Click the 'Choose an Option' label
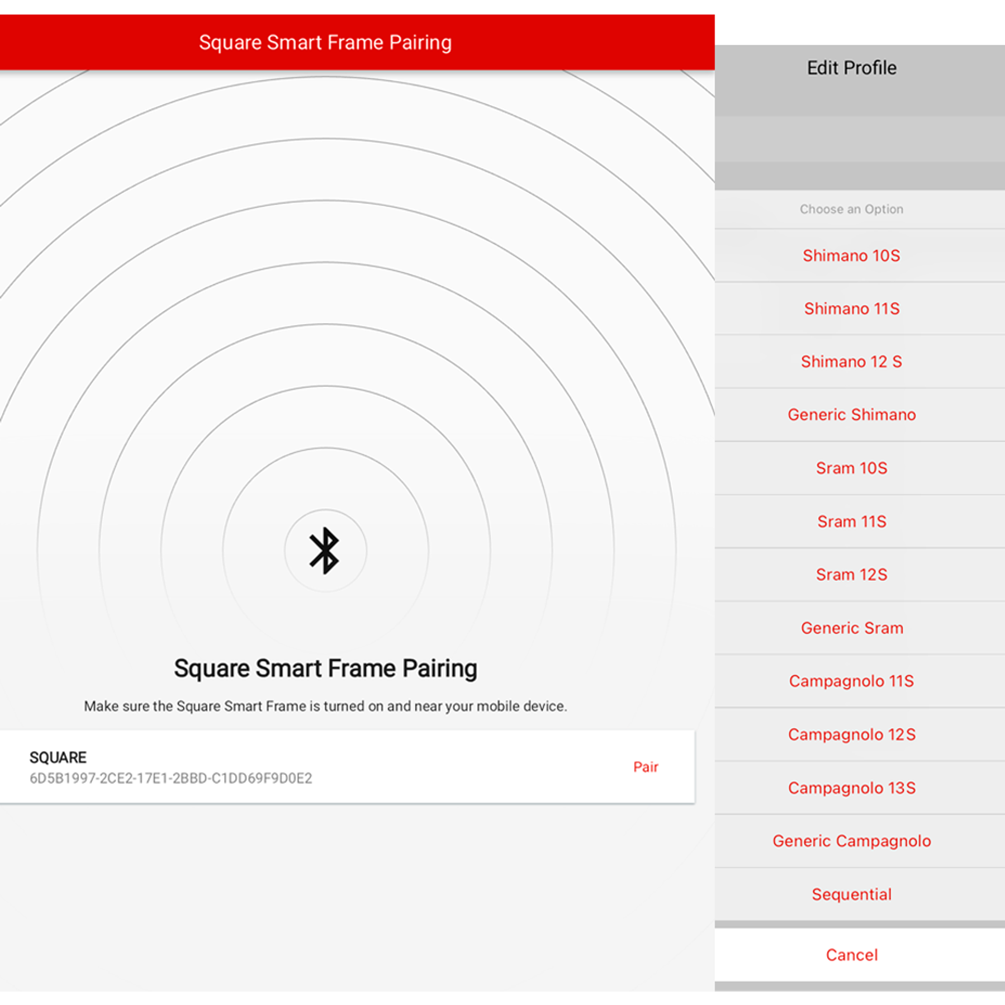The image size is (1005, 1005). 851,209
